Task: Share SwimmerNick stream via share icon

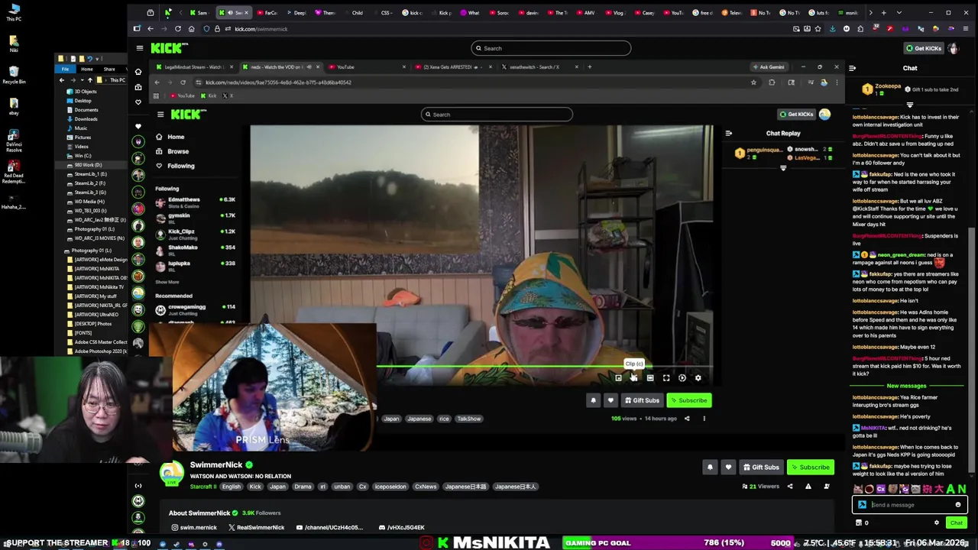Action: click(x=790, y=487)
